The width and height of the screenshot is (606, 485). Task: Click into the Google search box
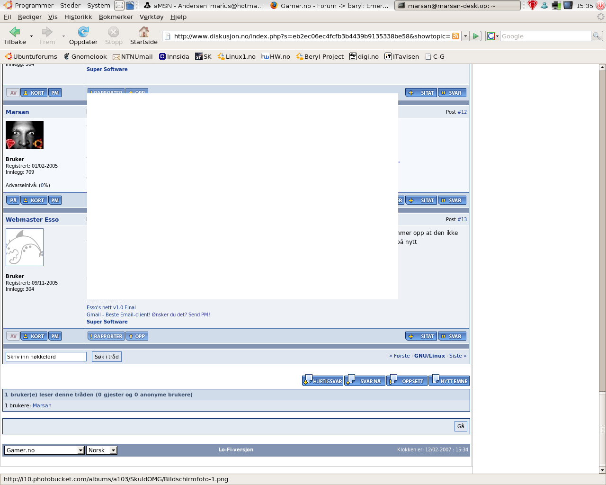[546, 36]
